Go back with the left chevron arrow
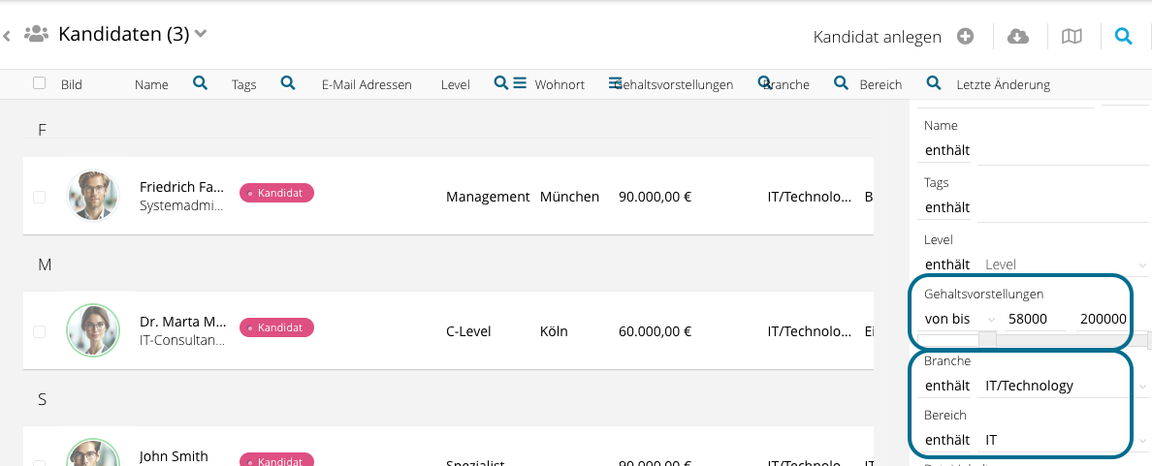The height and width of the screenshot is (466, 1152). coord(7,35)
